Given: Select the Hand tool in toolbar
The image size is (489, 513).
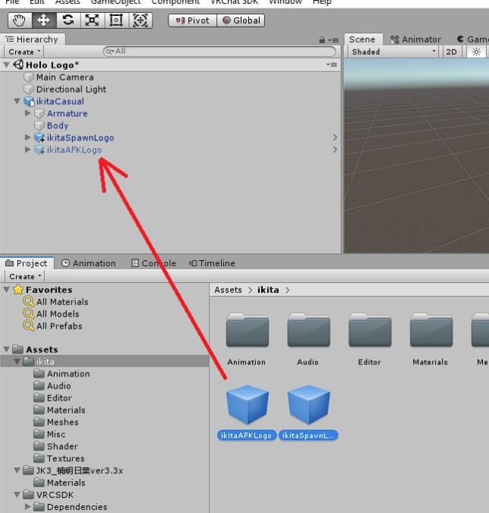Looking at the screenshot, I should tap(19, 20).
